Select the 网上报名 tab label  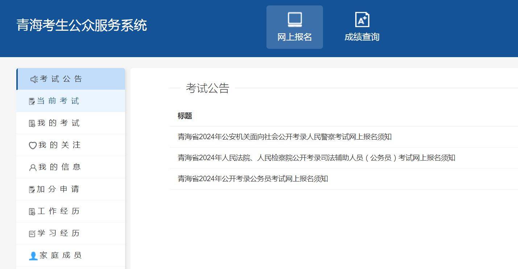pos(294,37)
